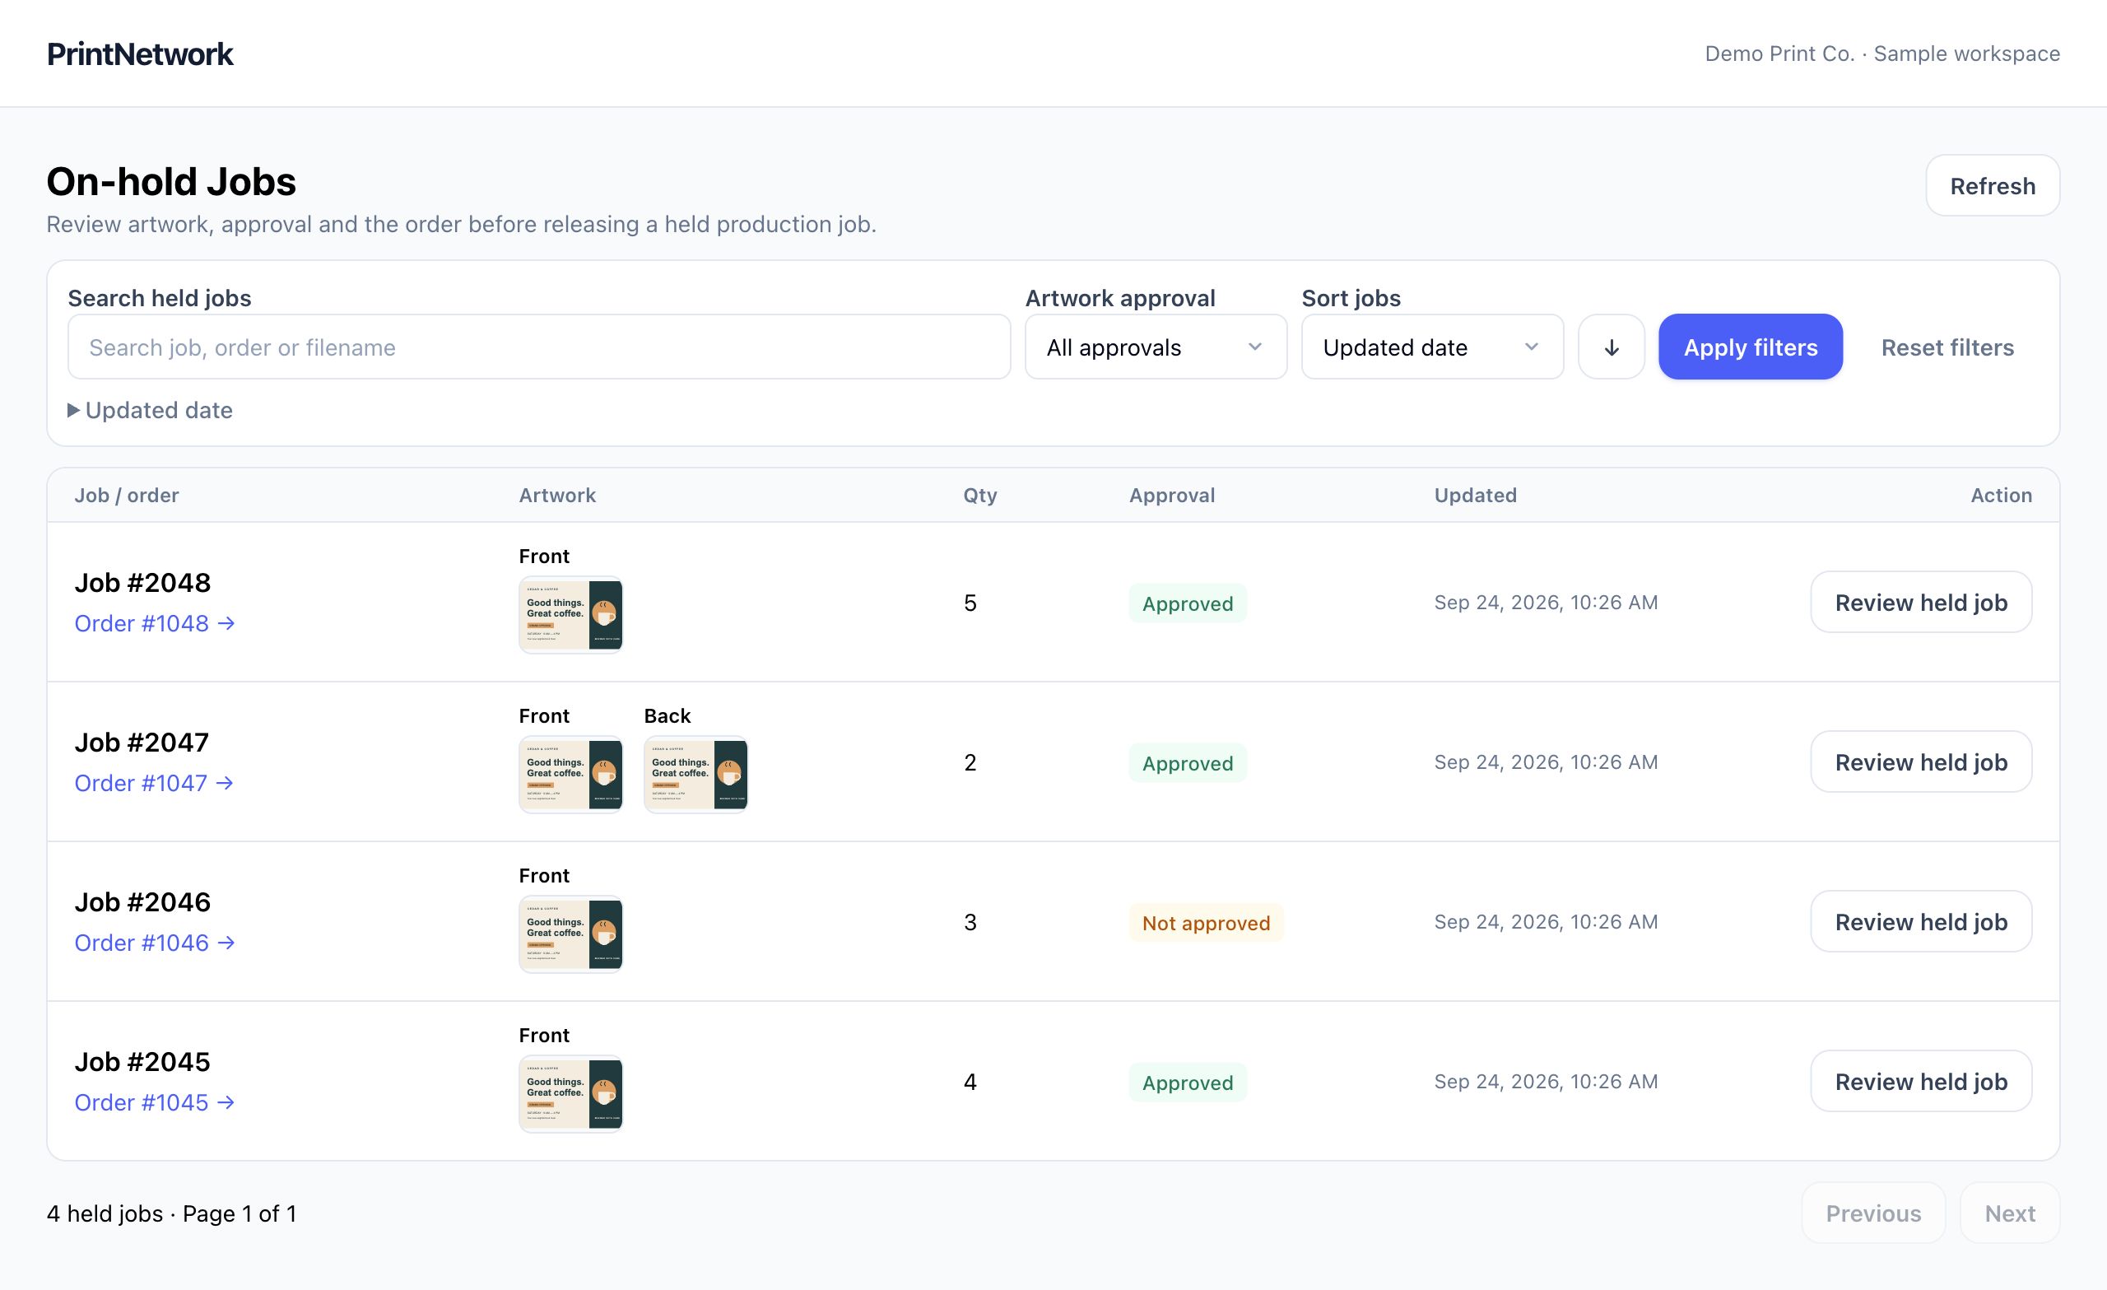
Task: Open Front artwork thumbnail of Job #2047
Action: point(571,774)
